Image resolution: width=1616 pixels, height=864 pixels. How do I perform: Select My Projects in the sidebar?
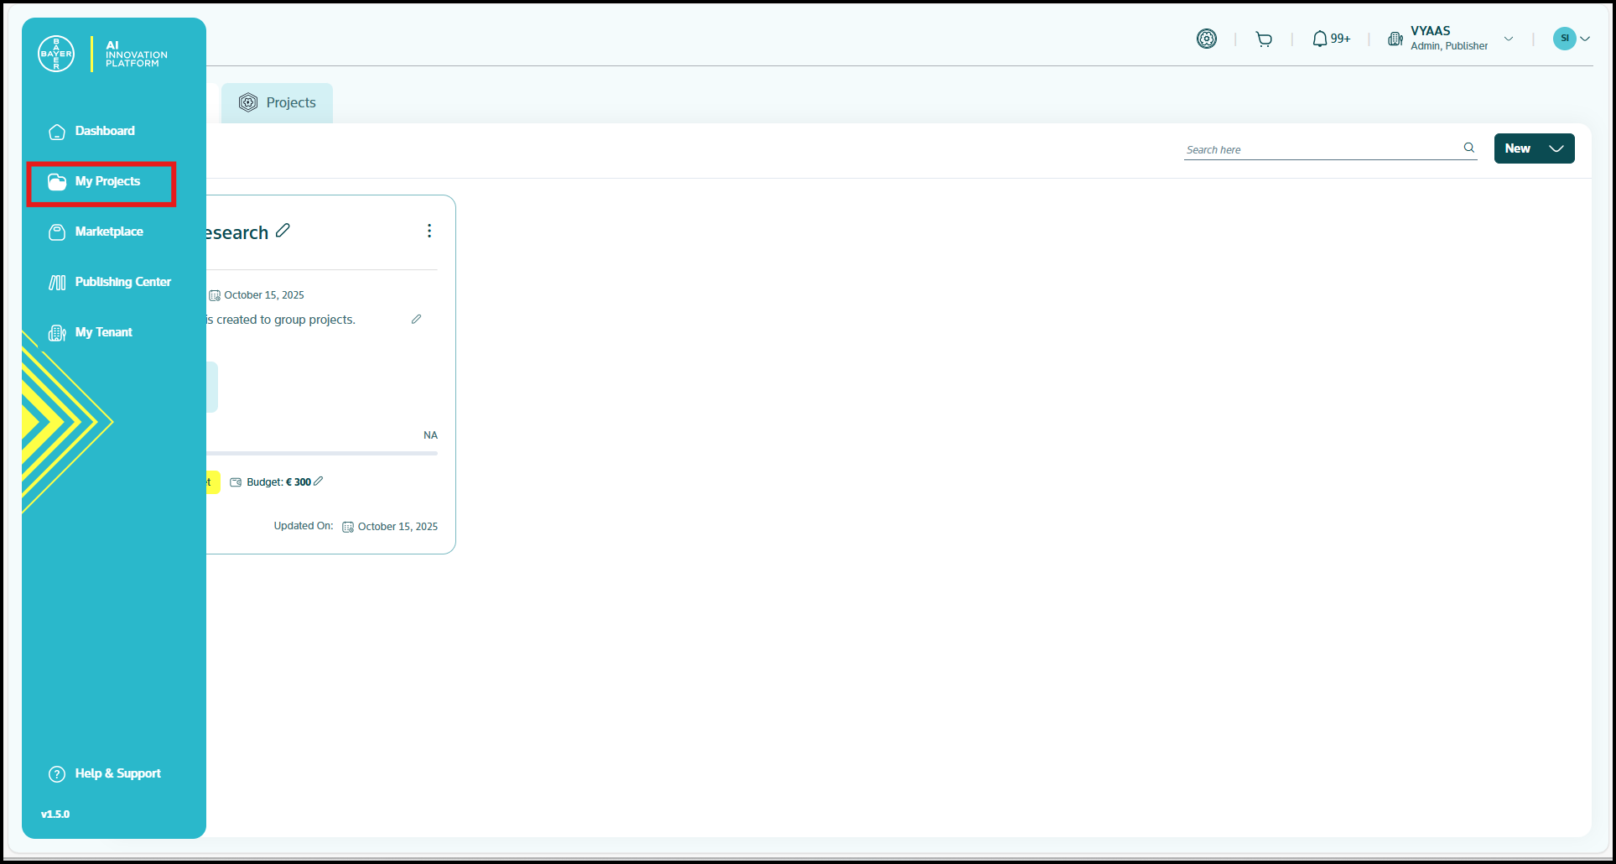click(107, 181)
